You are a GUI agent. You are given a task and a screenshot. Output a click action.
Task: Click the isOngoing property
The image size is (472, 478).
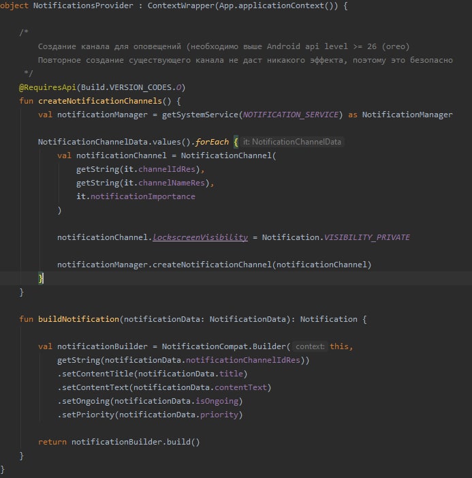click(x=217, y=401)
